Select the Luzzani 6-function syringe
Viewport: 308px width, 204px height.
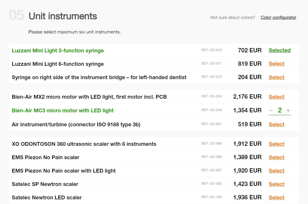pos(276,64)
